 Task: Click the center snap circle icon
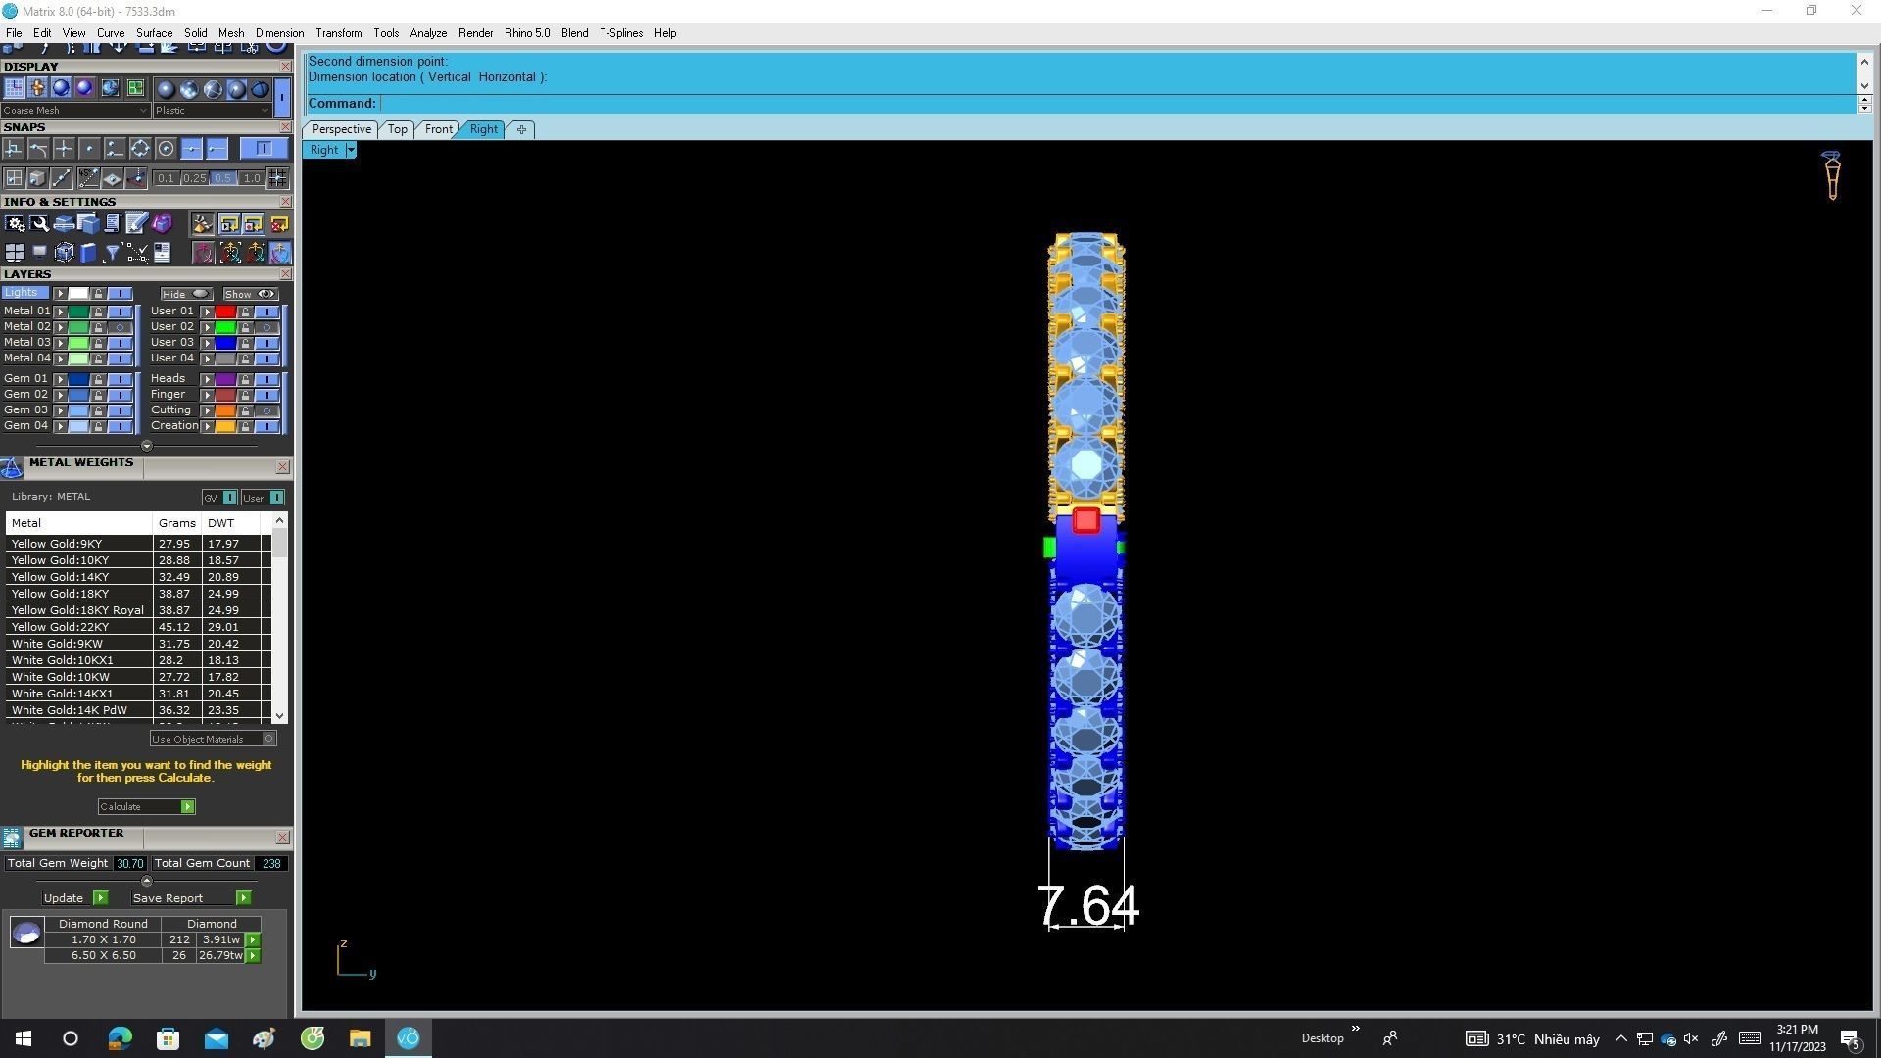(166, 149)
